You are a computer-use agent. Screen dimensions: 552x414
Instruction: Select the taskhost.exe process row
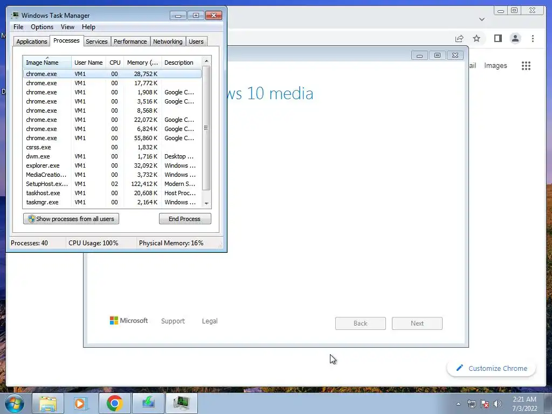tap(112, 193)
